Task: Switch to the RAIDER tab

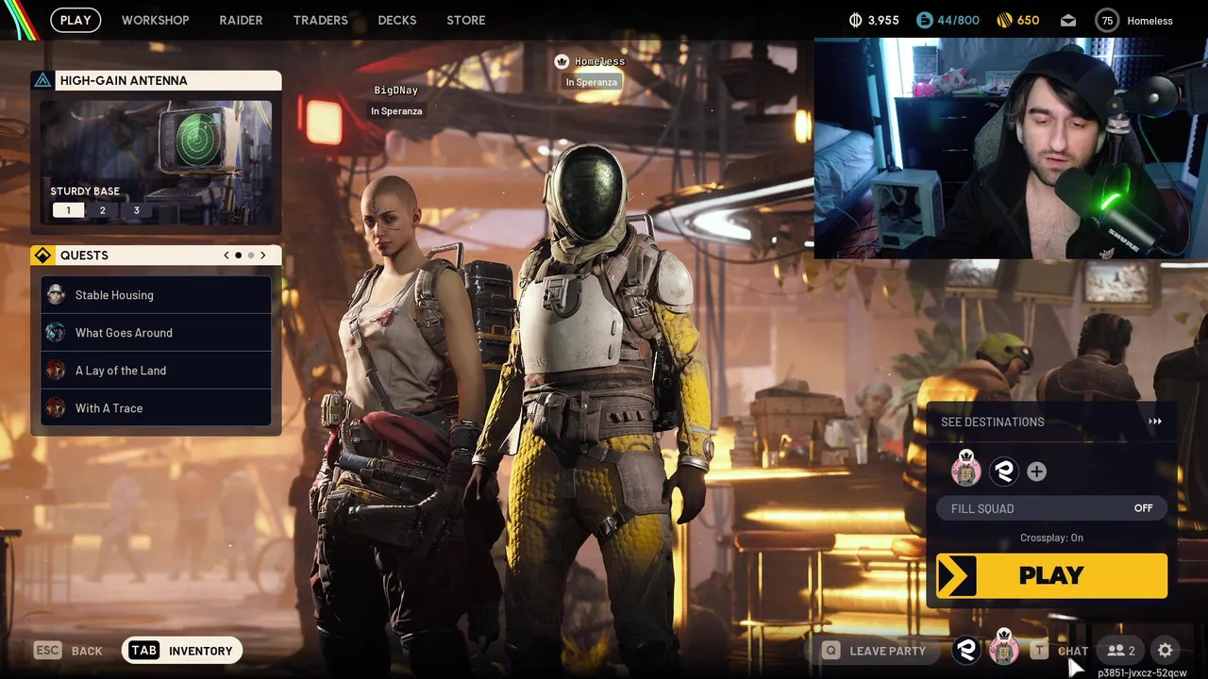Action: click(x=241, y=20)
